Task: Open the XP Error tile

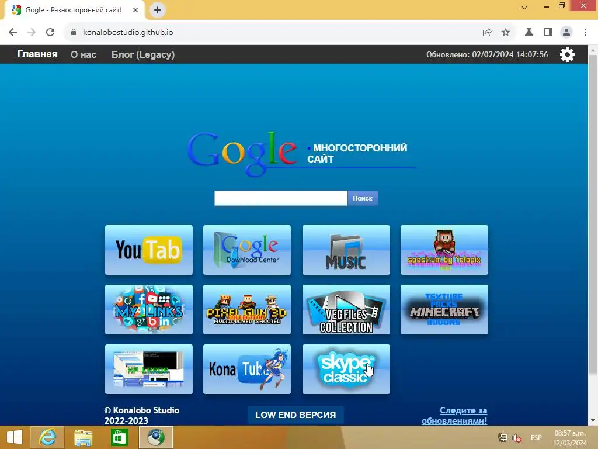Action: pyautogui.click(x=149, y=369)
